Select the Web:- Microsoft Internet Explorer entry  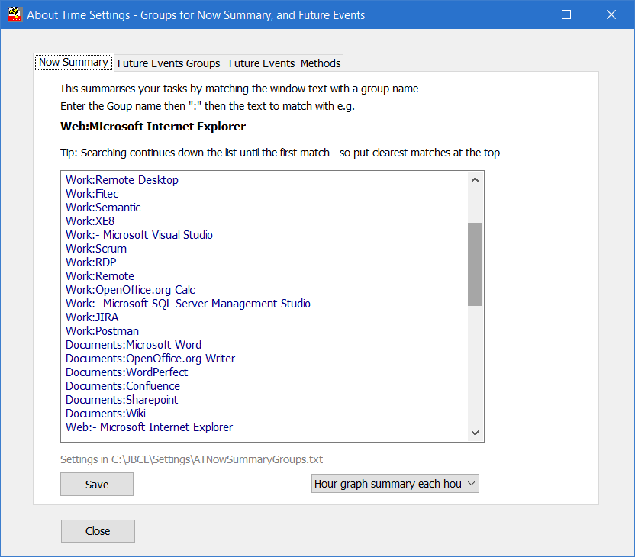[149, 427]
